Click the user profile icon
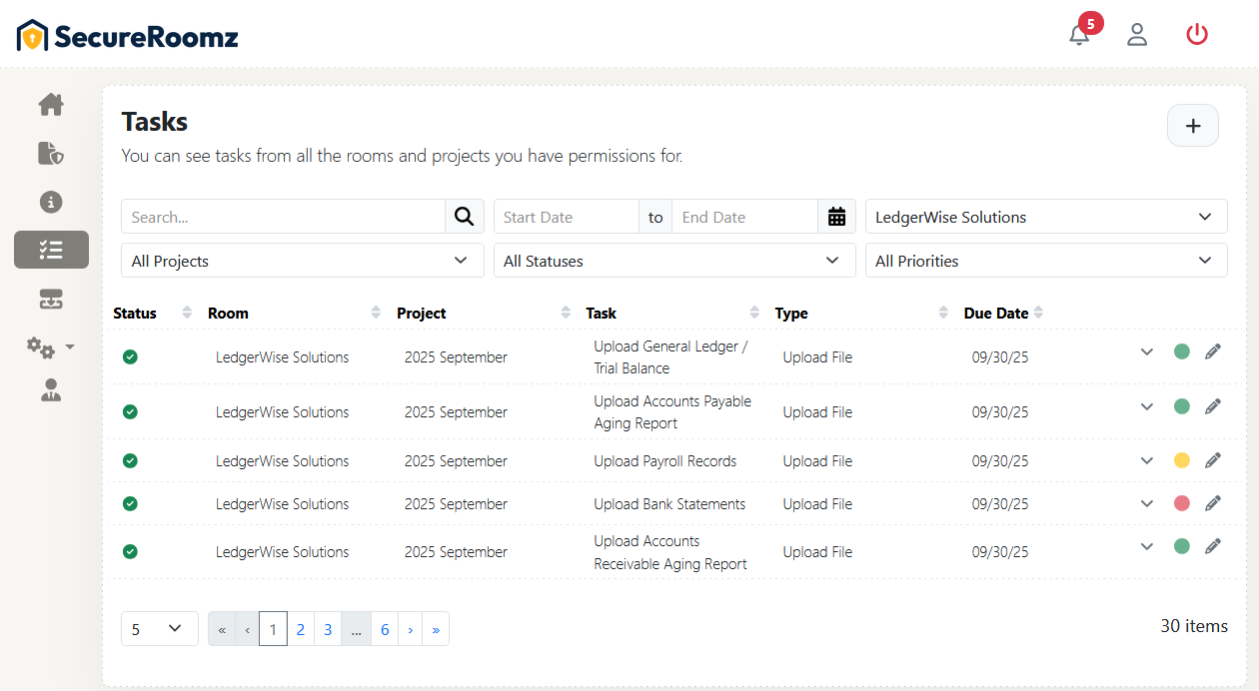This screenshot has height=691, width=1259. pyautogui.click(x=1137, y=35)
